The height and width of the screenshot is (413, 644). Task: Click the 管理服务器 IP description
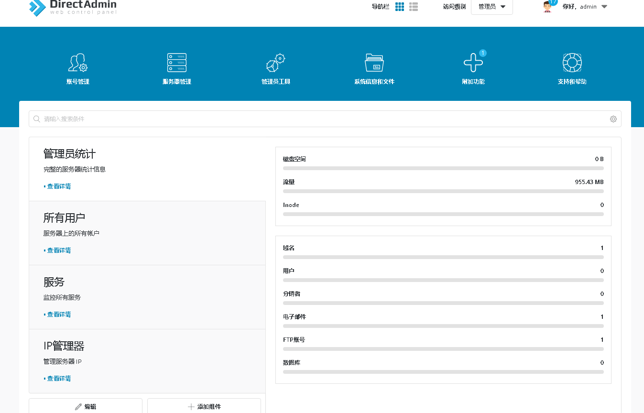tap(63, 361)
